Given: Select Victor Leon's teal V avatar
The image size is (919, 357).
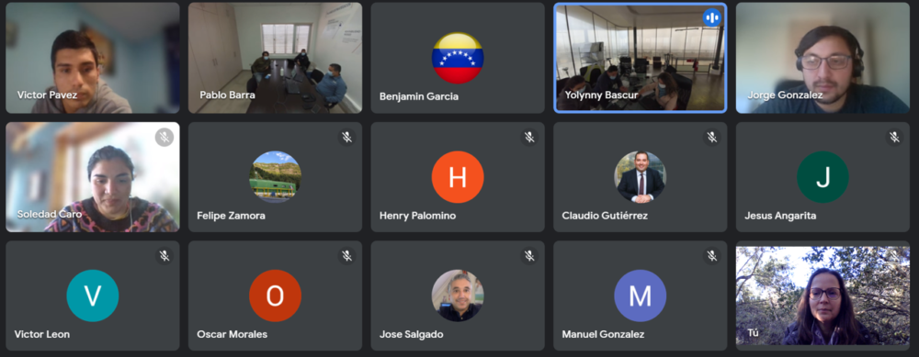Looking at the screenshot, I should 93,296.
